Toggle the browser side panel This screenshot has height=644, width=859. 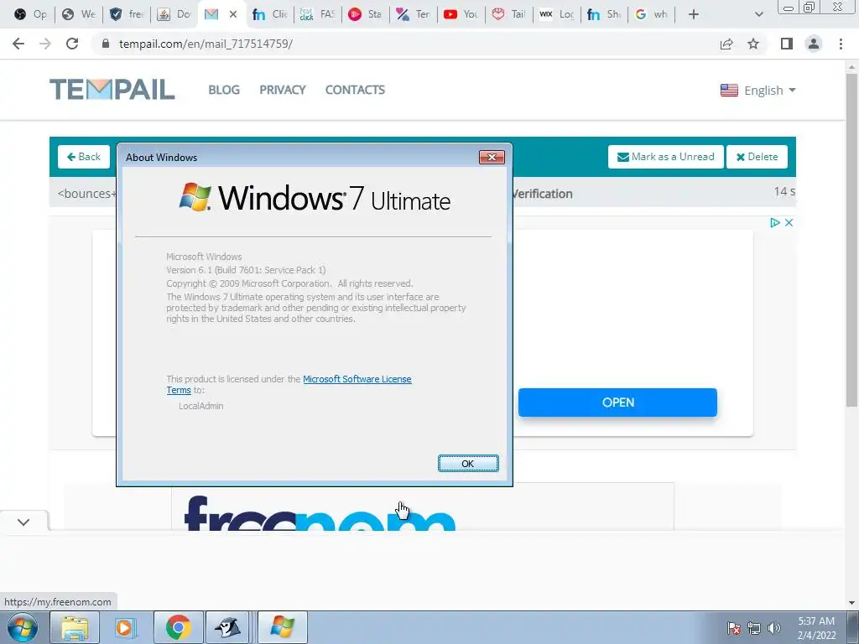(x=787, y=44)
